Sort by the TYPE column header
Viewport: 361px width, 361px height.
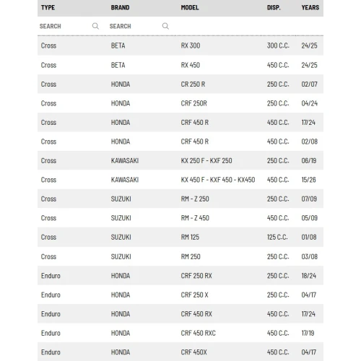coord(48,7)
